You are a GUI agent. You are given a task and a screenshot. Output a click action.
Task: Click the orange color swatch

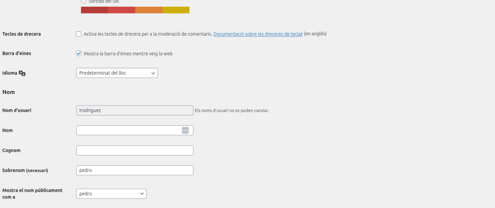point(148,10)
